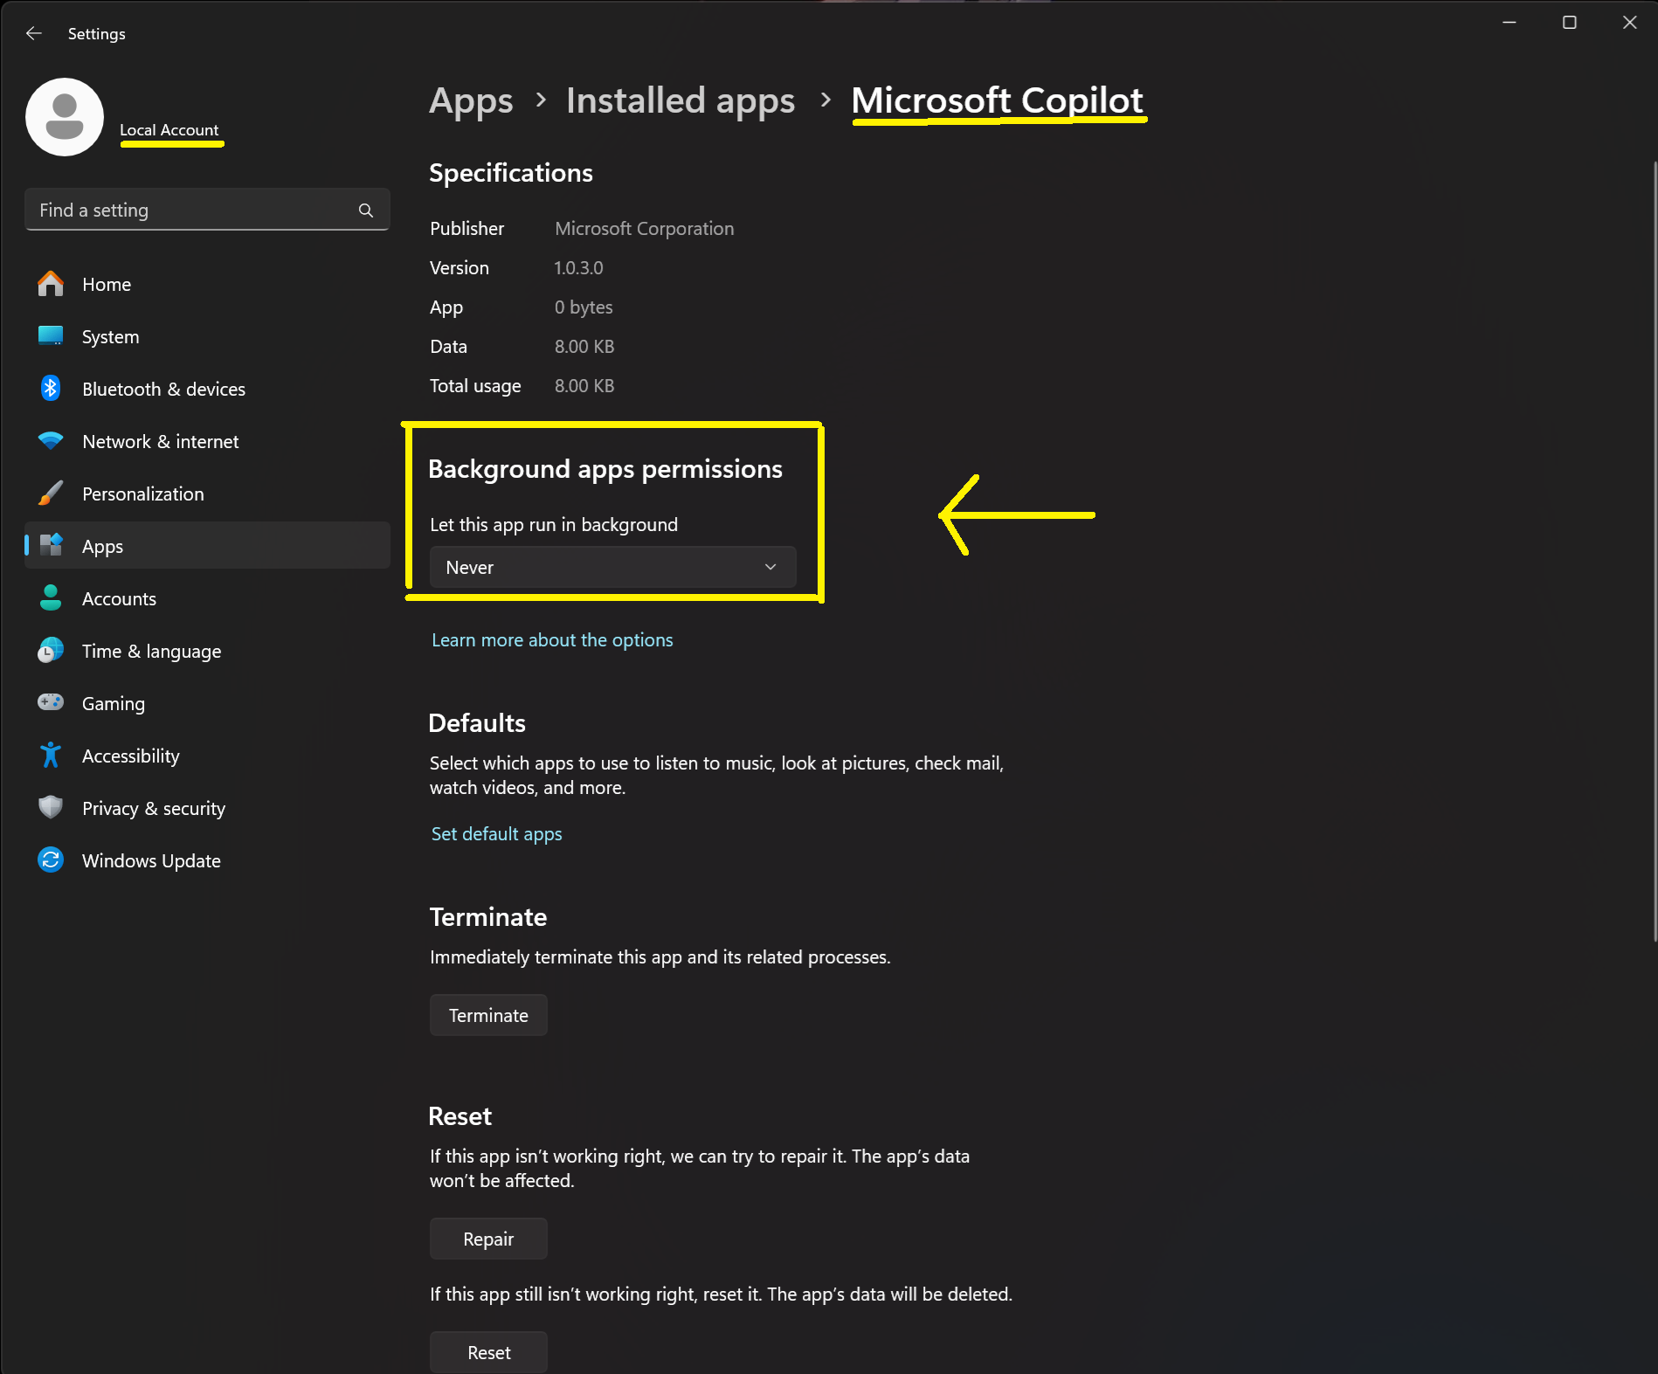Maximize the Settings window

[1569, 23]
